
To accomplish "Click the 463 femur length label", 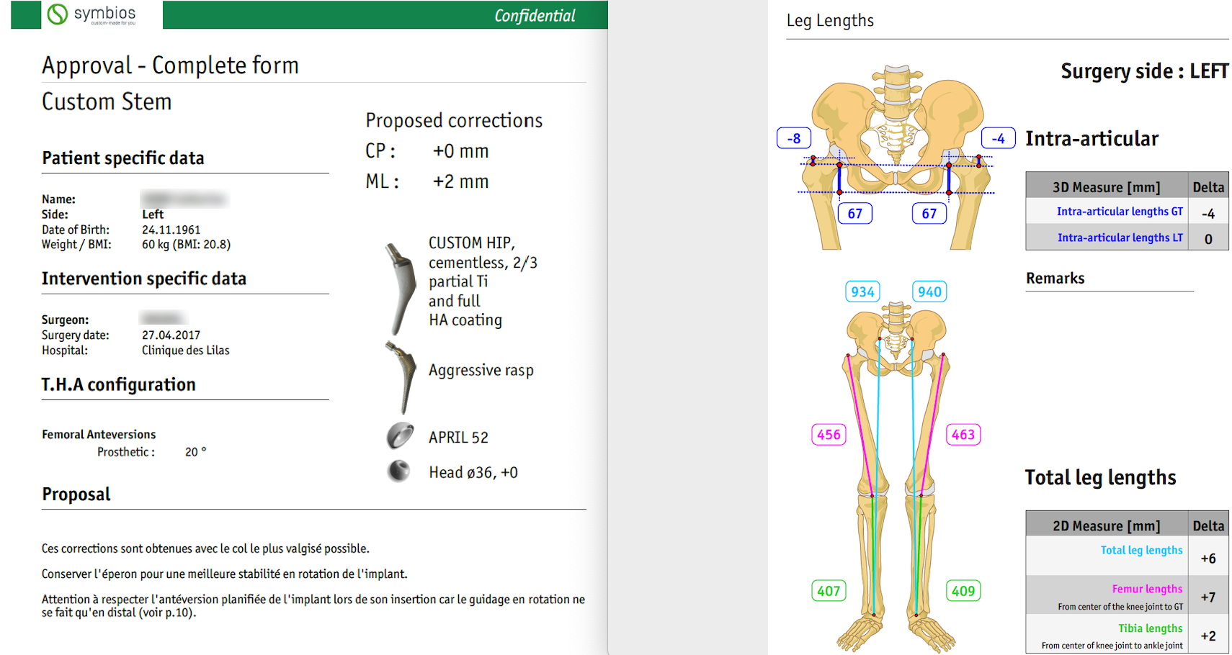I will pos(963,435).
